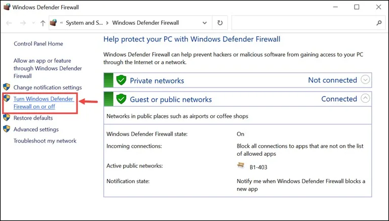This screenshot has width=389, height=221.
Task: Click shield icon beside Turn Windows Defender Firewall
Action: click(x=7, y=98)
